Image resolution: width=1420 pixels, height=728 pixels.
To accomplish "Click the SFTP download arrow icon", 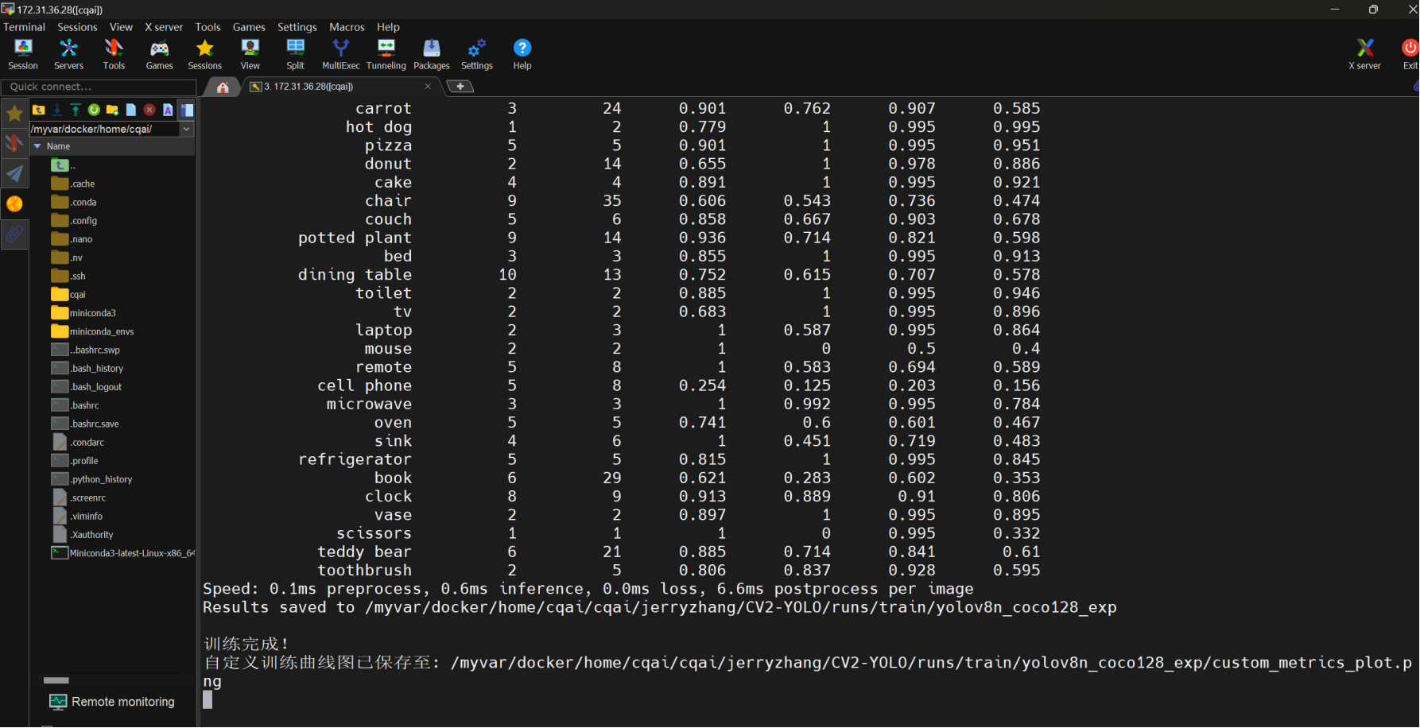I will 57,110.
